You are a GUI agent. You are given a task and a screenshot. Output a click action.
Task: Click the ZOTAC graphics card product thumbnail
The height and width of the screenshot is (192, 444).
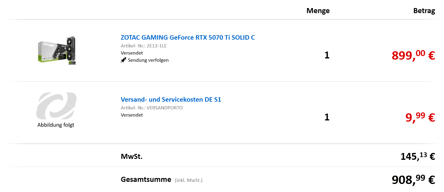tap(57, 50)
